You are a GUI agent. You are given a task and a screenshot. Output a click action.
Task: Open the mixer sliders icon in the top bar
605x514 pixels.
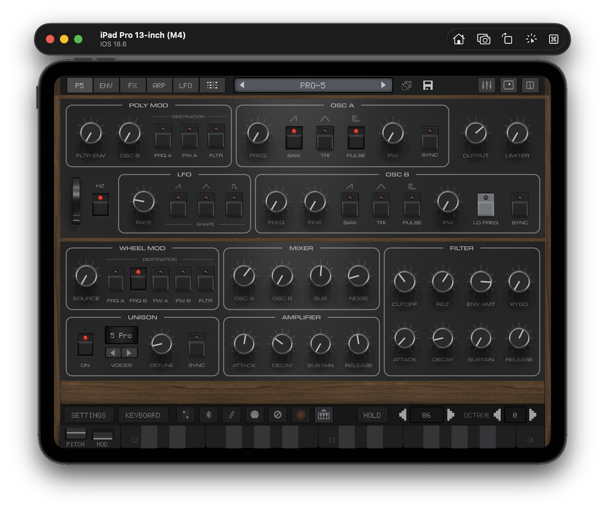487,85
